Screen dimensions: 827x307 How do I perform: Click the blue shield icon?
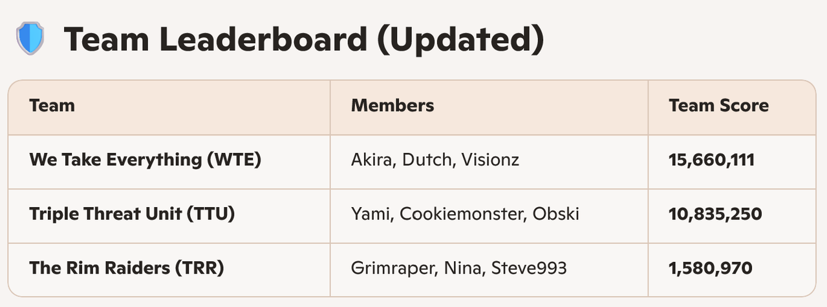(x=30, y=39)
